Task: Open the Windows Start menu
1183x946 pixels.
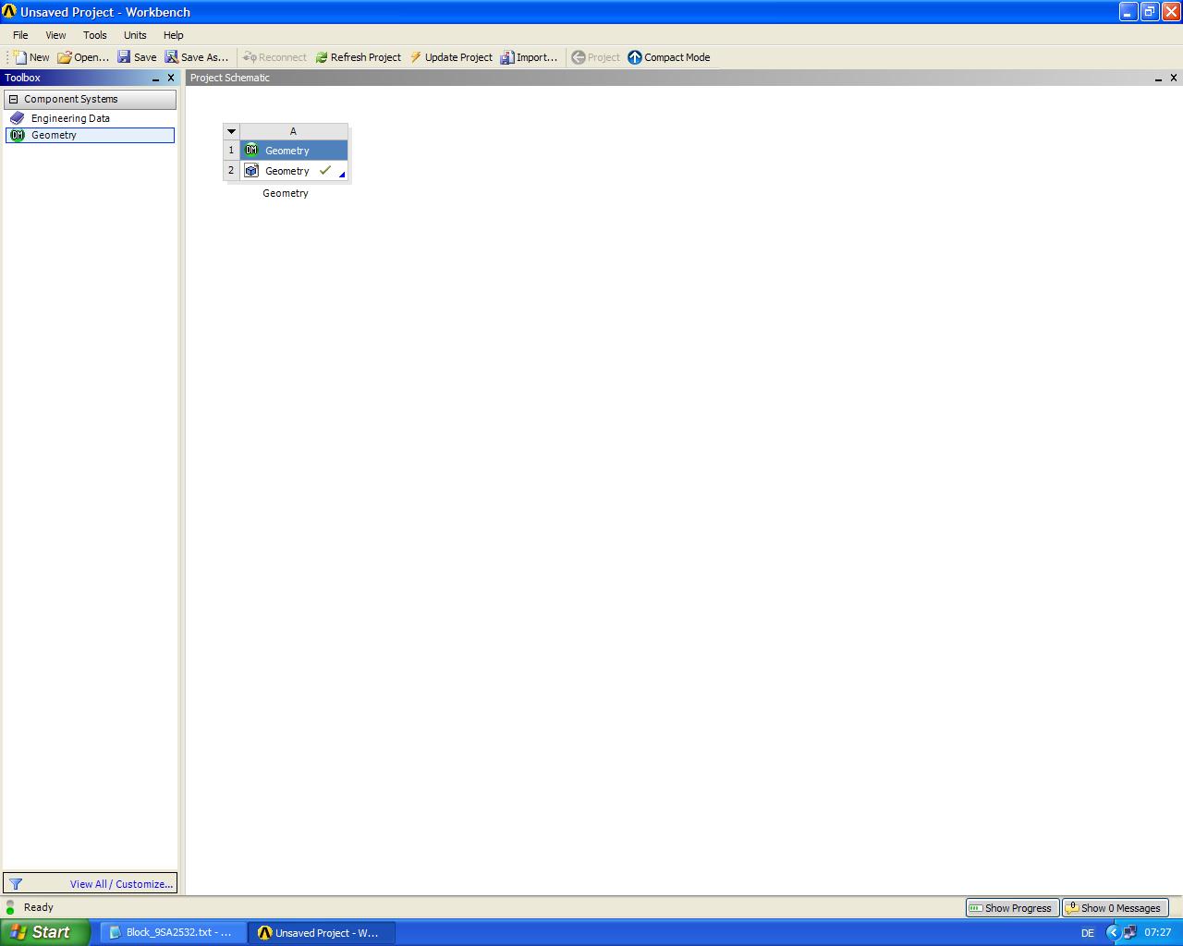Action: pyautogui.click(x=45, y=932)
